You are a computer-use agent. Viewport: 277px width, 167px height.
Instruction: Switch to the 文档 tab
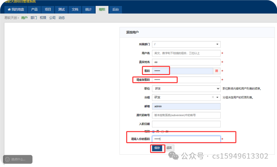[x=75, y=9]
